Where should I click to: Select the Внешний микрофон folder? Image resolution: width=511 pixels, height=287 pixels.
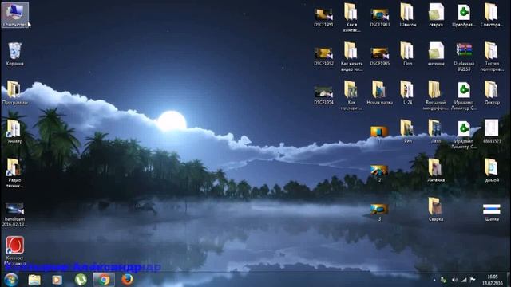point(435,96)
